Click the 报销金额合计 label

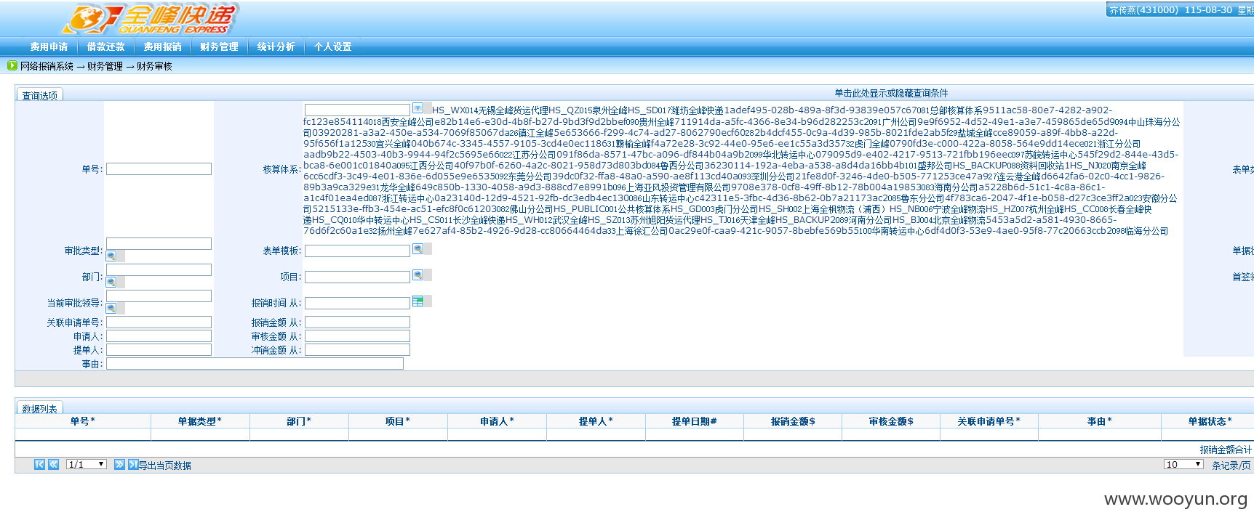(x=1226, y=450)
